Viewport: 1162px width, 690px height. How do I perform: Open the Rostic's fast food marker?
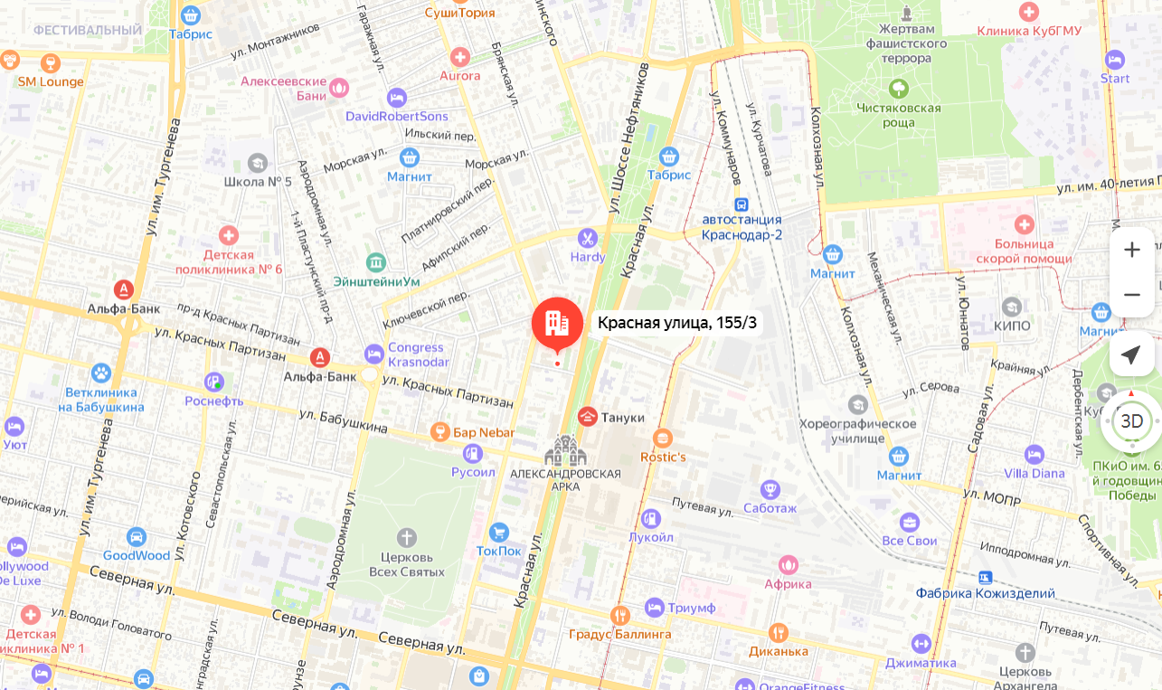[663, 438]
